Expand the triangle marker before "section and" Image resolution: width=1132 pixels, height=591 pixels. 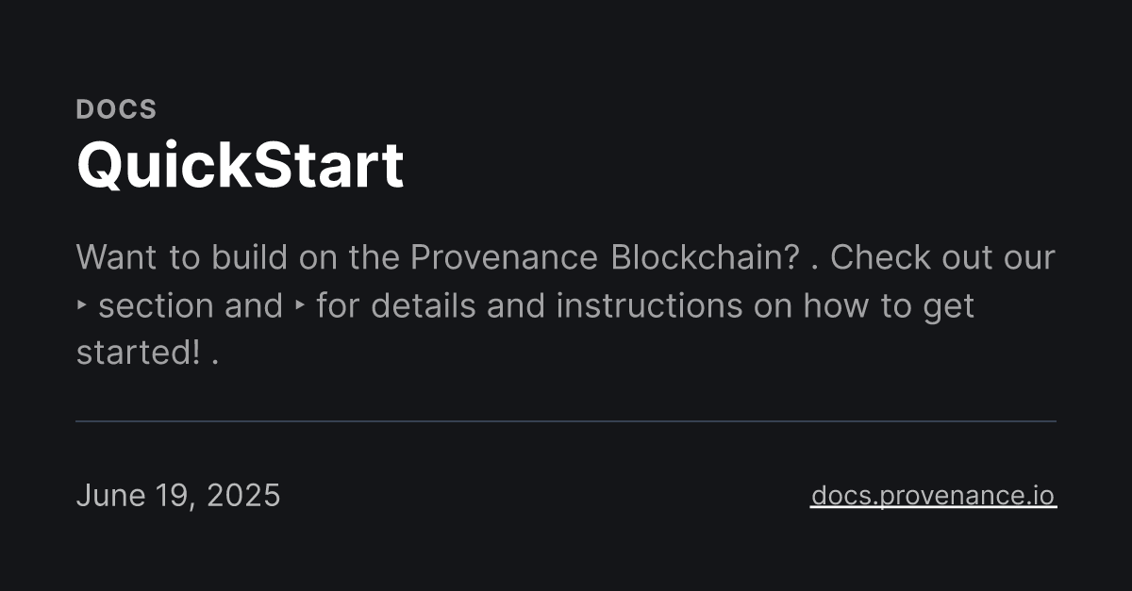pos(81,306)
